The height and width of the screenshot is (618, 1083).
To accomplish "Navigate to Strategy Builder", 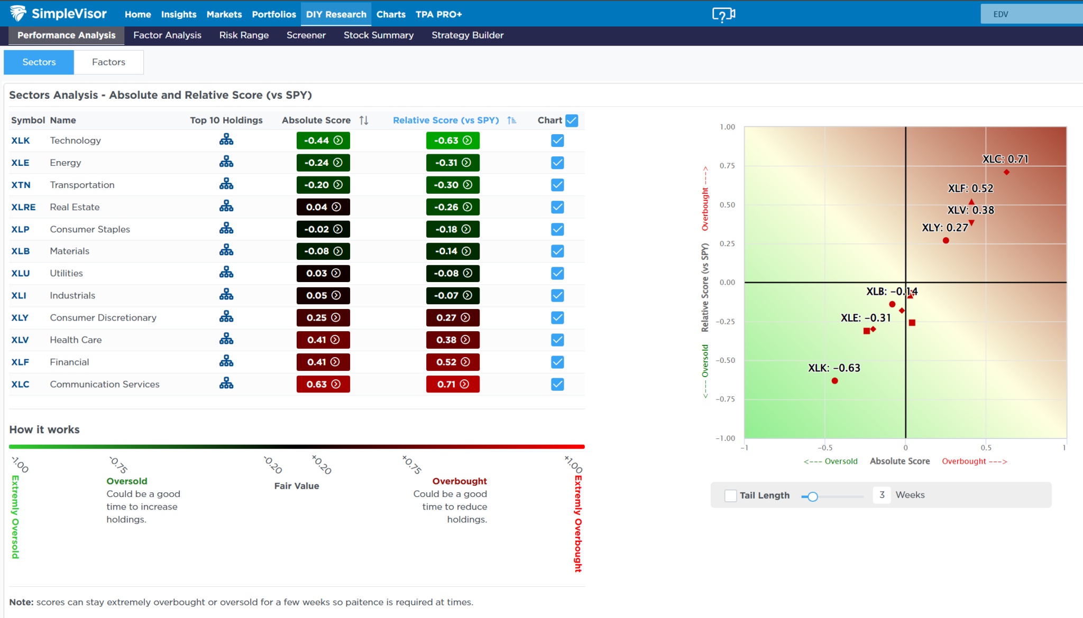I will (468, 35).
